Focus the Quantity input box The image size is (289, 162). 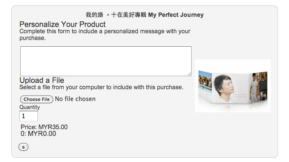pyautogui.click(x=29, y=116)
